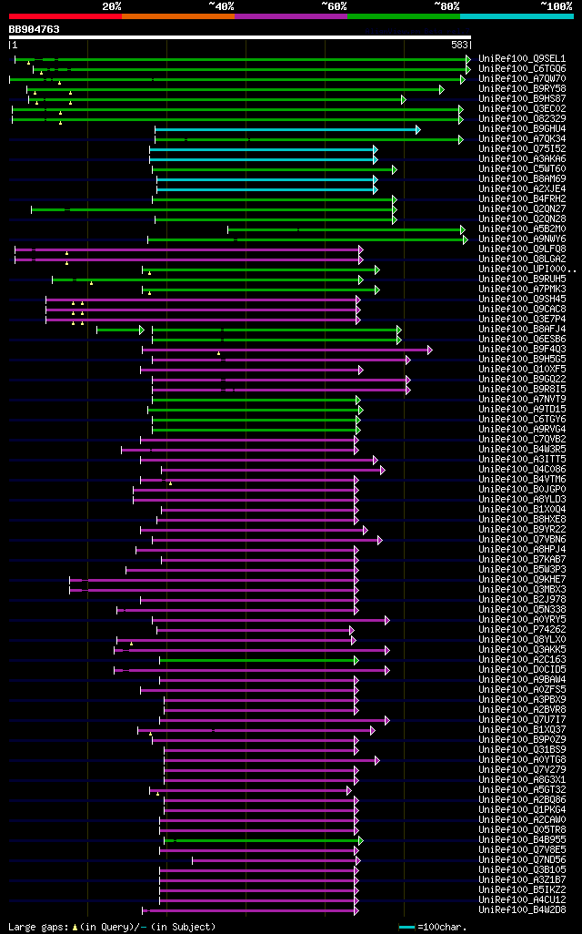Viewport: 582px width, 934px height.
Task: Select label UniRef100_P74262
Action: 522,629
